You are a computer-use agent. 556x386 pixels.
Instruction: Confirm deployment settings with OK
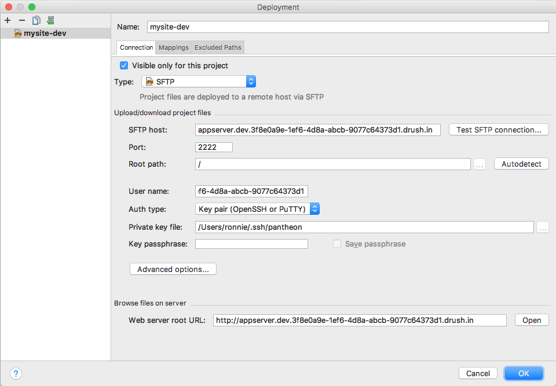(x=524, y=373)
